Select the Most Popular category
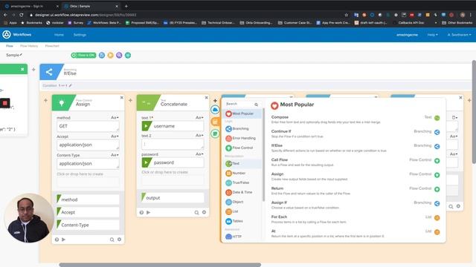 click(x=242, y=113)
